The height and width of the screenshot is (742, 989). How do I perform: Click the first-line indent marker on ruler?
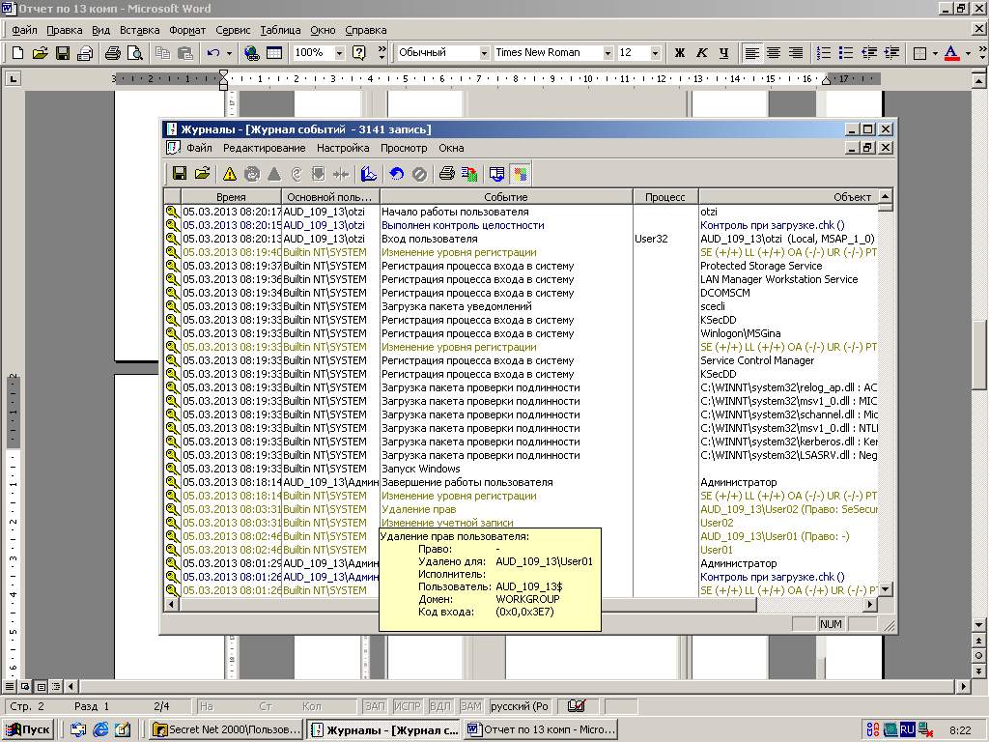223,75
